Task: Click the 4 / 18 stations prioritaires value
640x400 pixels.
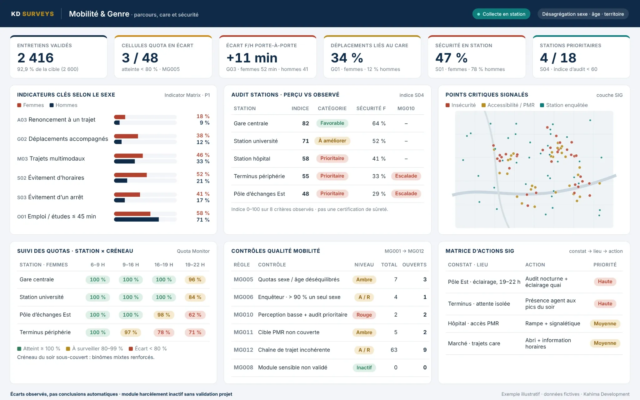Action: pyautogui.click(x=558, y=58)
